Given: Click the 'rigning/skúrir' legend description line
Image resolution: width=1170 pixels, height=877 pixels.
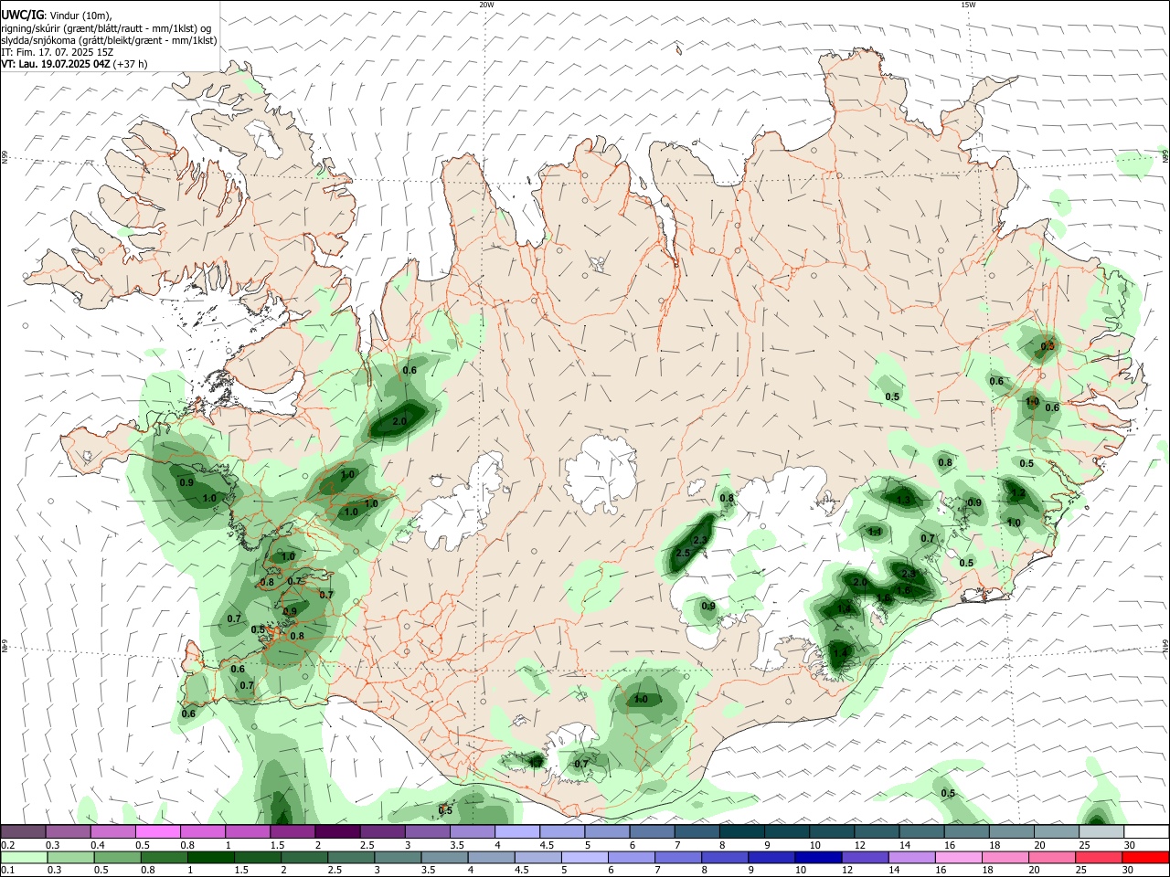Looking at the screenshot, I should pos(106,27).
